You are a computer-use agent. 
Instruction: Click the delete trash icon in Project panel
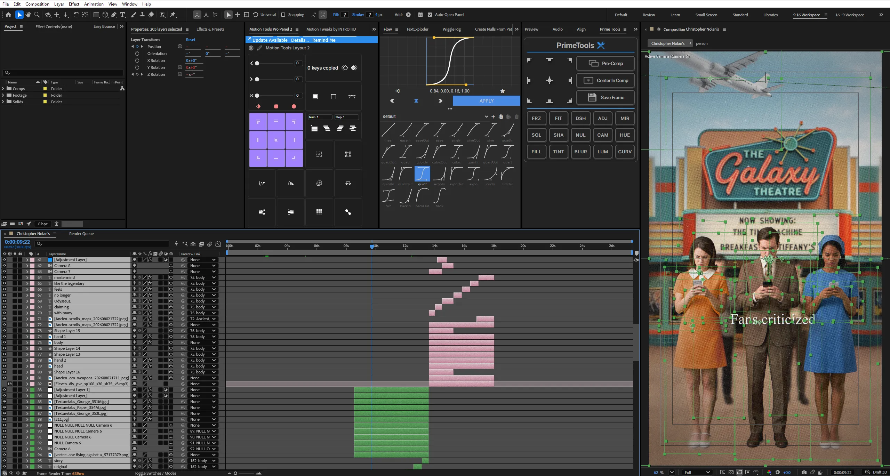(56, 224)
